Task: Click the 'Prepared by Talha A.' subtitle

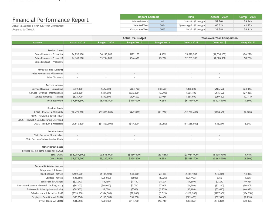Action: coord(23,30)
